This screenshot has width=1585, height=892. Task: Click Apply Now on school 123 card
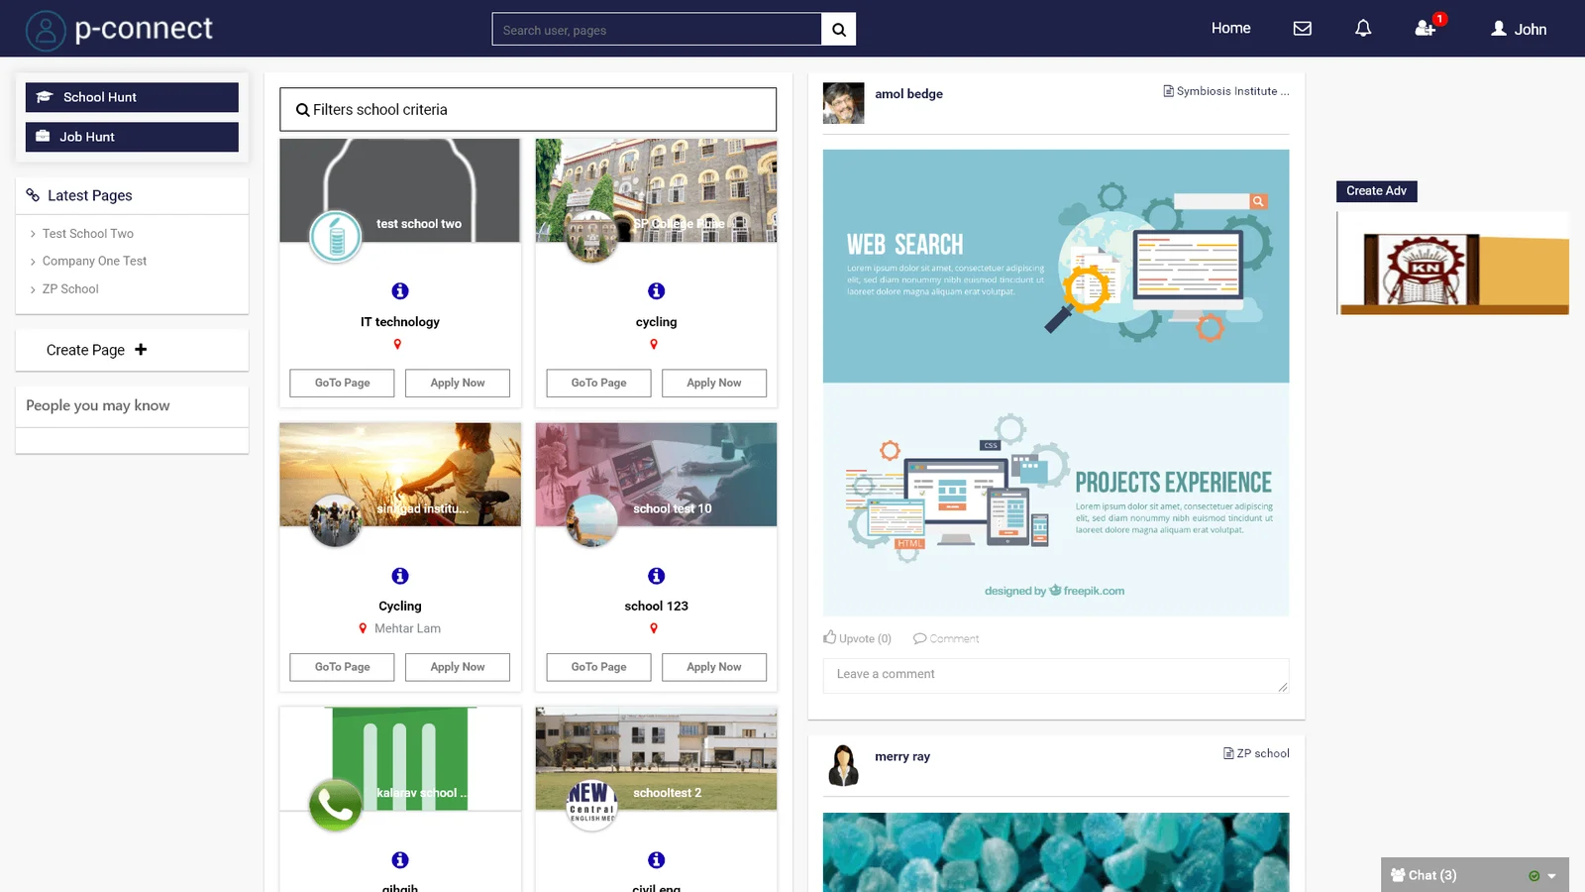click(714, 667)
